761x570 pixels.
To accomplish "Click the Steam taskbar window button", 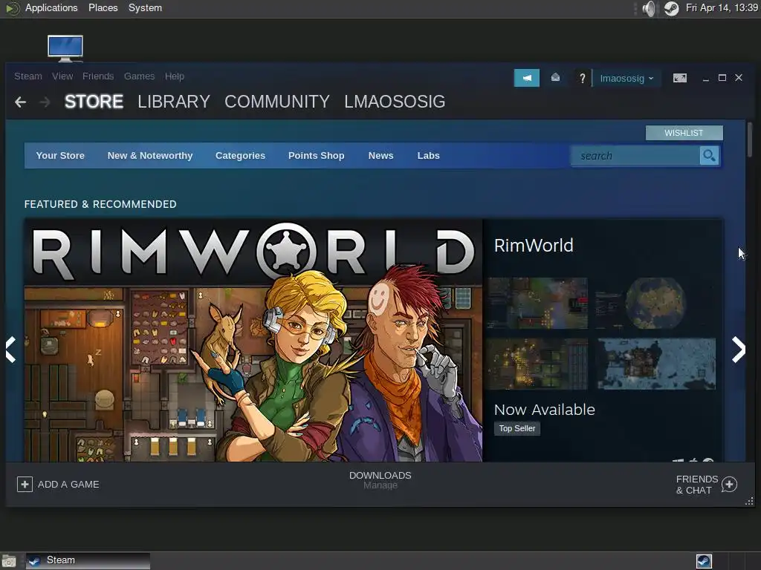I will point(88,561).
